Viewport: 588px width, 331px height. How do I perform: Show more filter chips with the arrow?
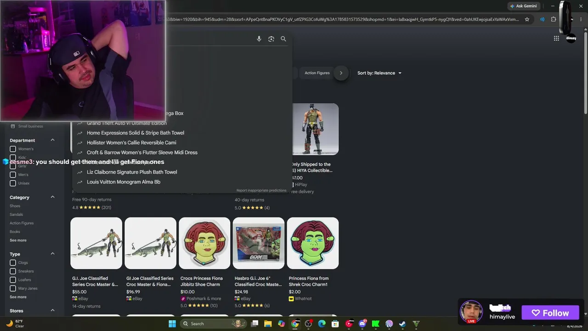tap(341, 73)
